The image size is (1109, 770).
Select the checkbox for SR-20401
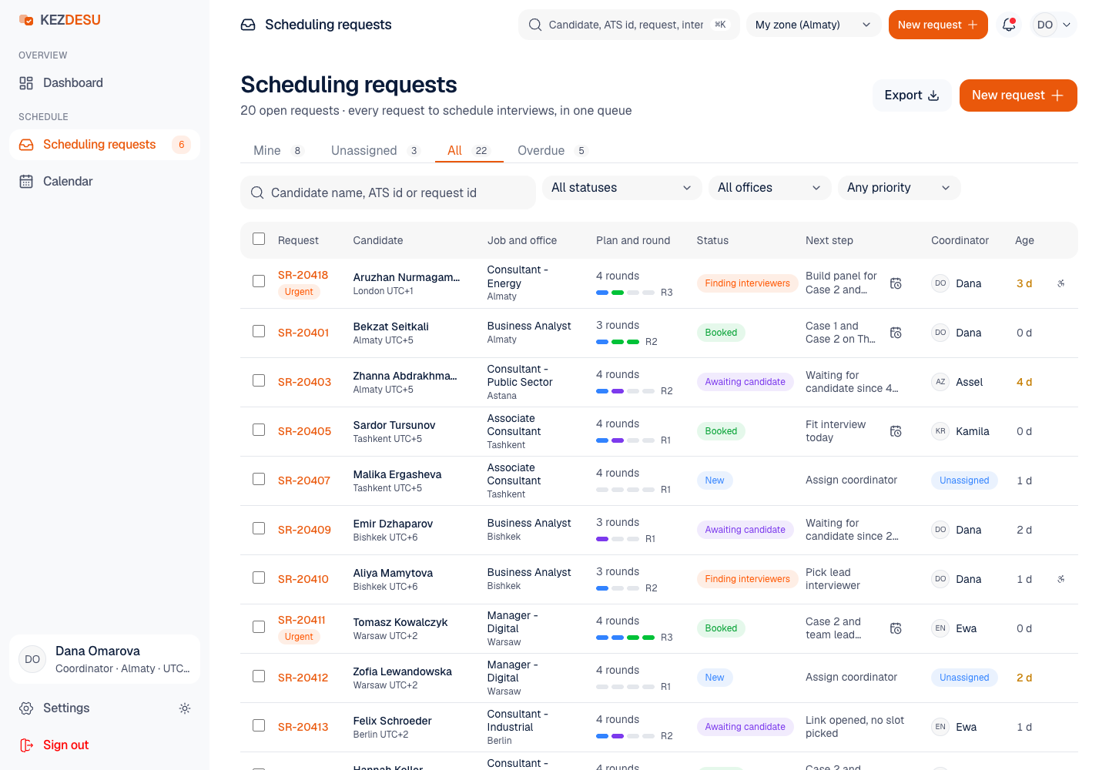pyautogui.click(x=259, y=331)
